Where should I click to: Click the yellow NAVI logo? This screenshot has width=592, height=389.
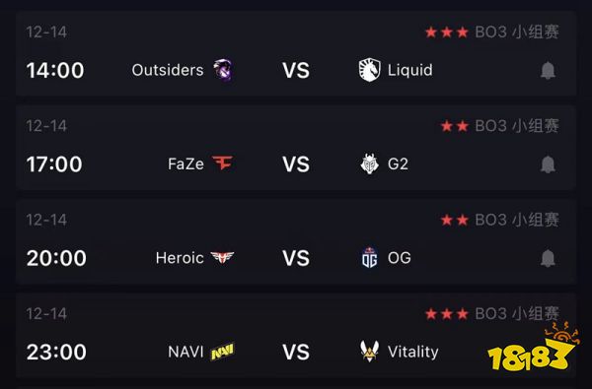(222, 352)
